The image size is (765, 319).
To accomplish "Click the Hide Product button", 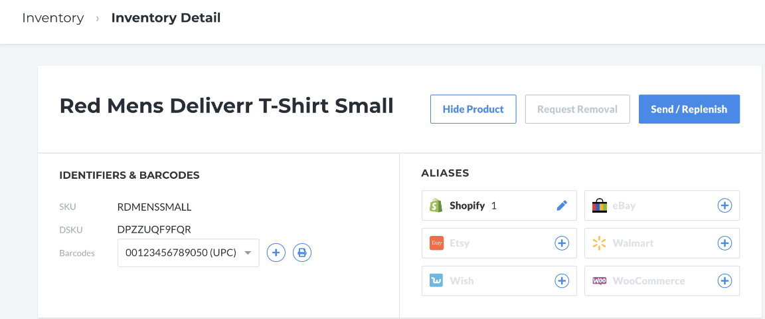I will point(473,109).
